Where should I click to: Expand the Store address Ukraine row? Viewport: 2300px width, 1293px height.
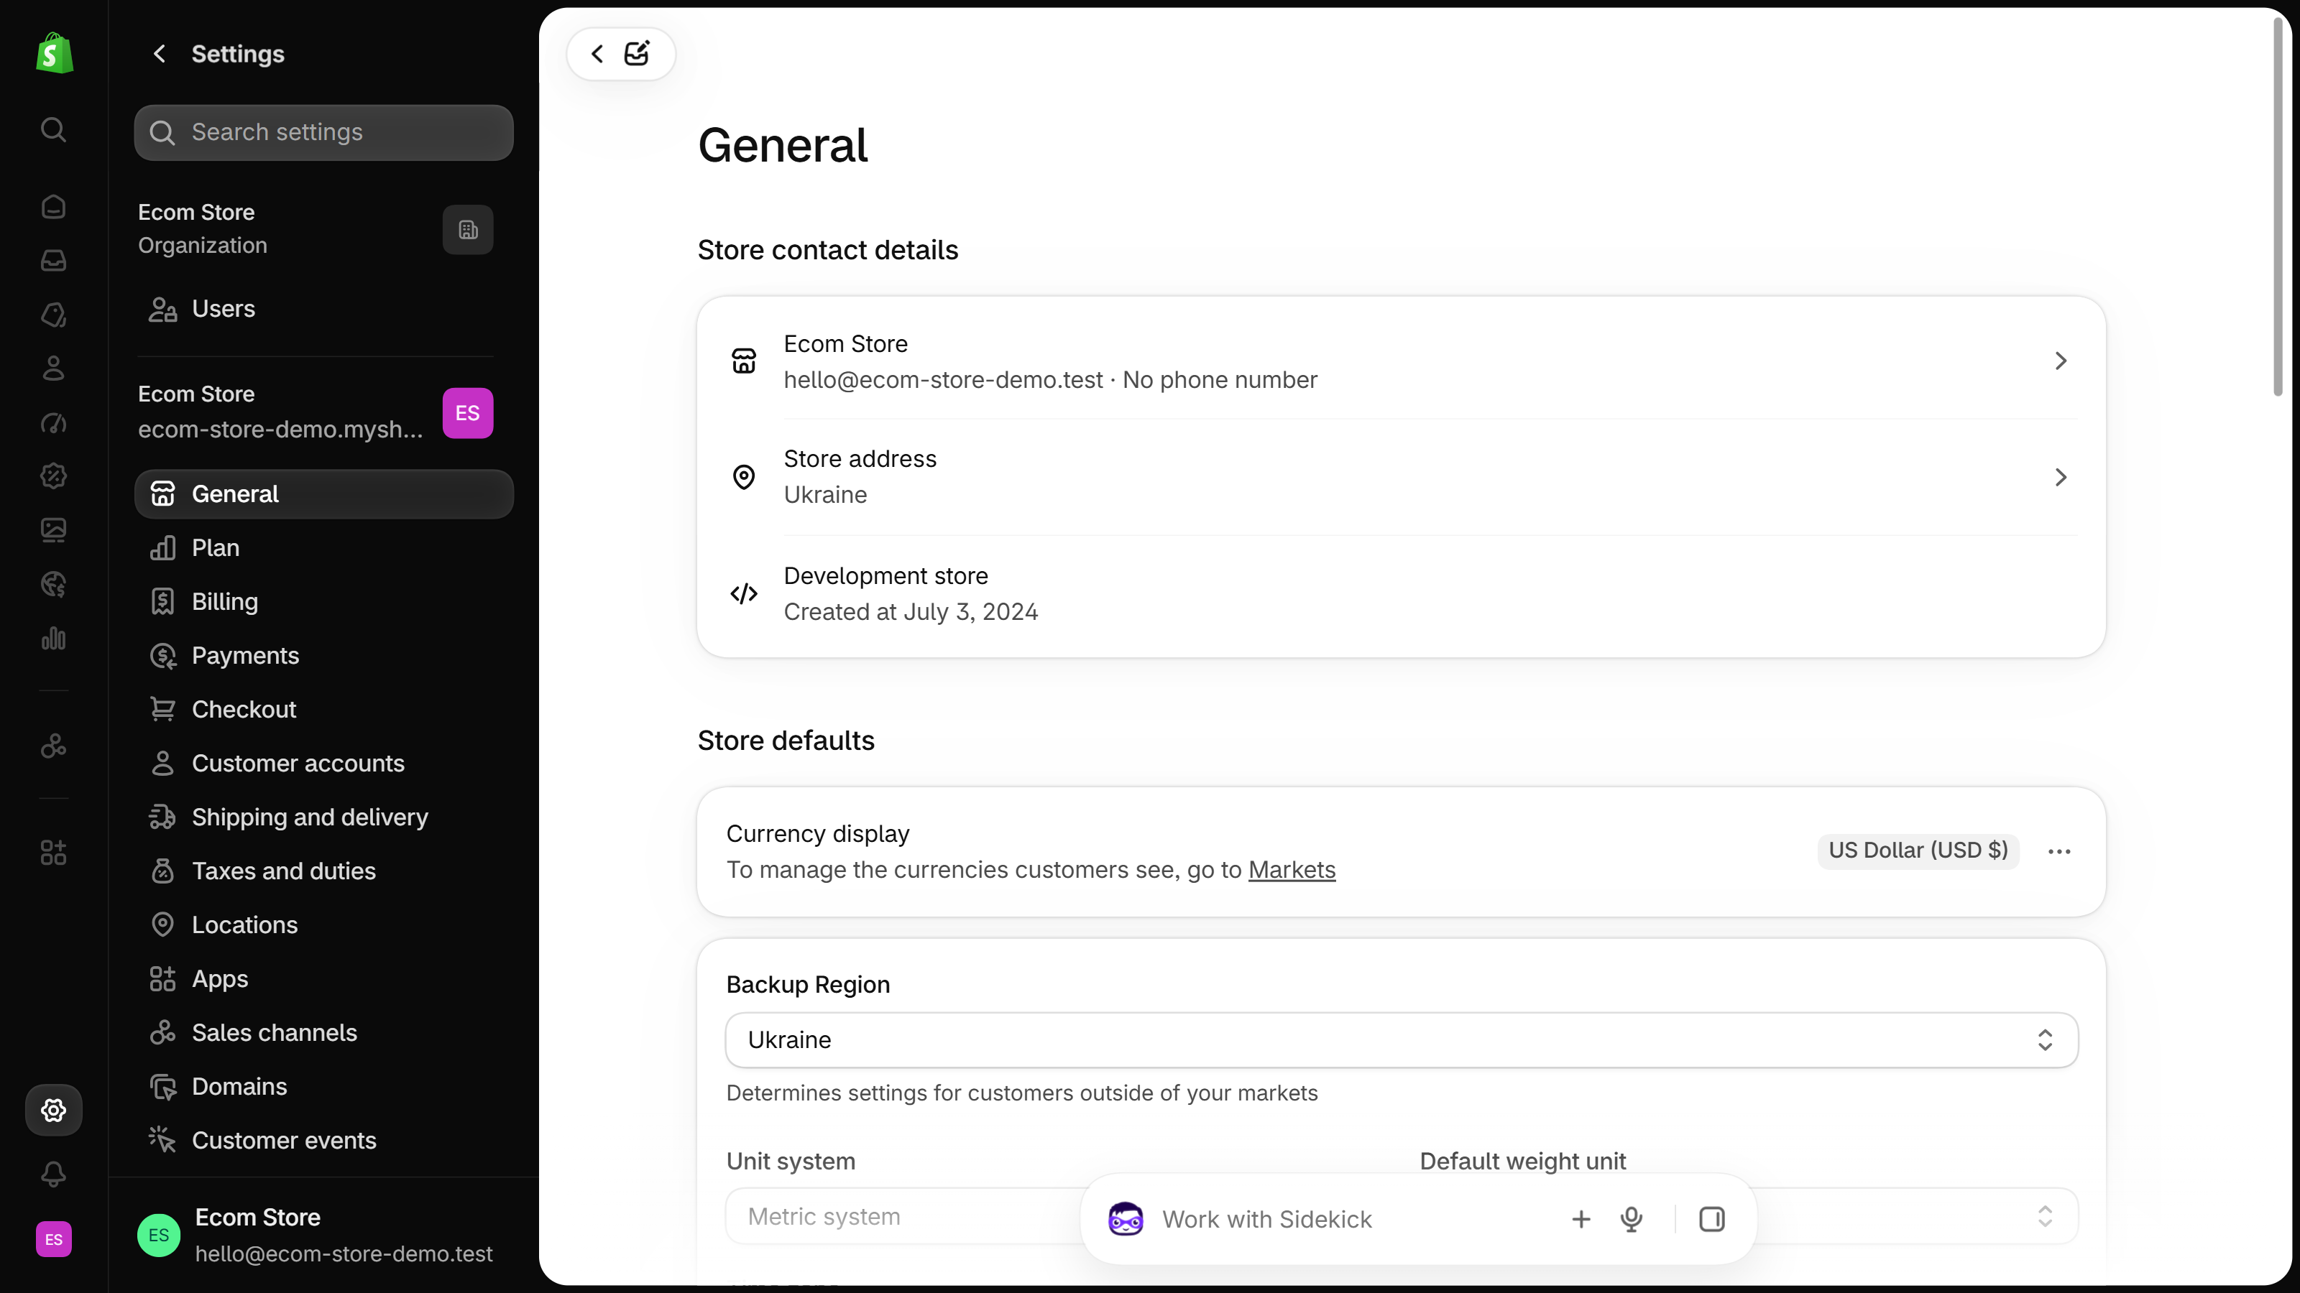1402,478
